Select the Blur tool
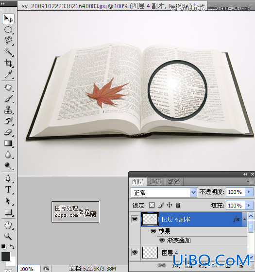 [8, 154]
